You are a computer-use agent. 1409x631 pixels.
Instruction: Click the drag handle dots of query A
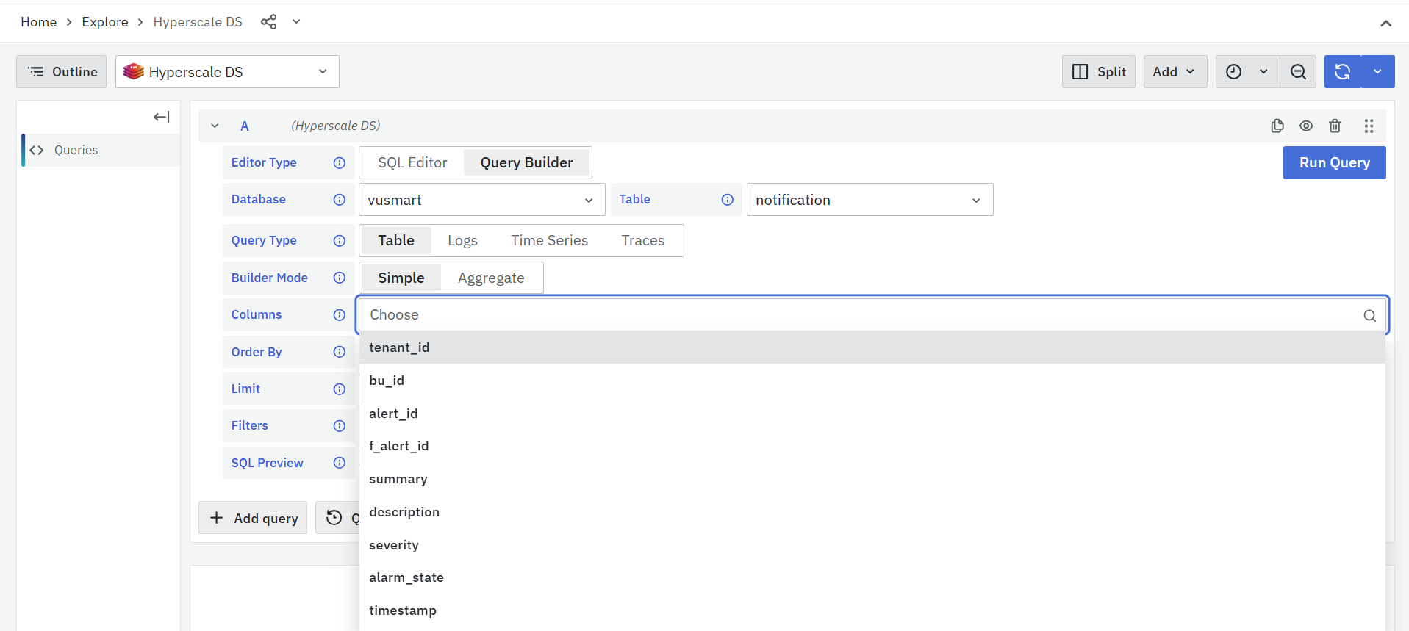coord(1369,126)
